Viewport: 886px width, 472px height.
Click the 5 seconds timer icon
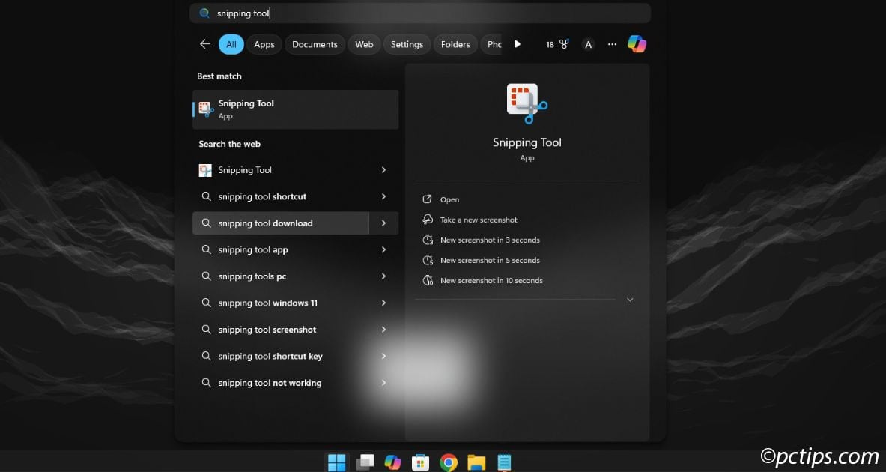click(x=428, y=260)
